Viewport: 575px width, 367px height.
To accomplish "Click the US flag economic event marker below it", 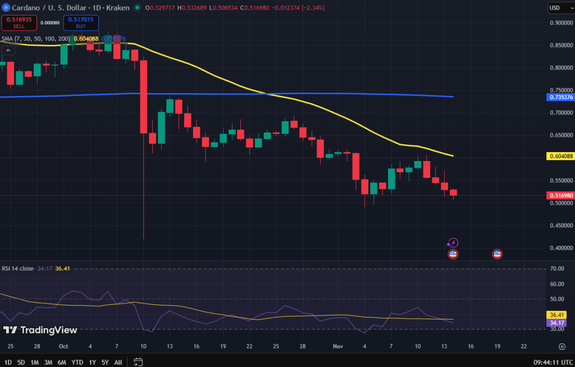I will (453, 254).
